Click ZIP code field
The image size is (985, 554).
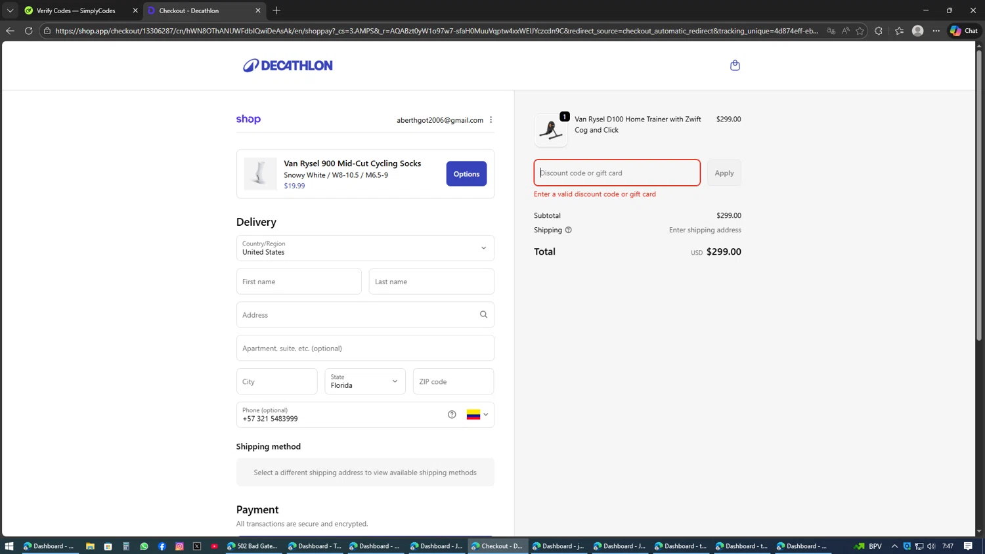(x=453, y=381)
